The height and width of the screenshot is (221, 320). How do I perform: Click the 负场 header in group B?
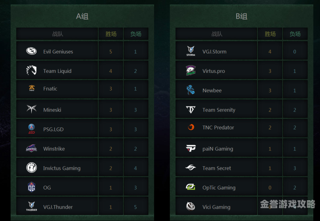tap(295, 34)
